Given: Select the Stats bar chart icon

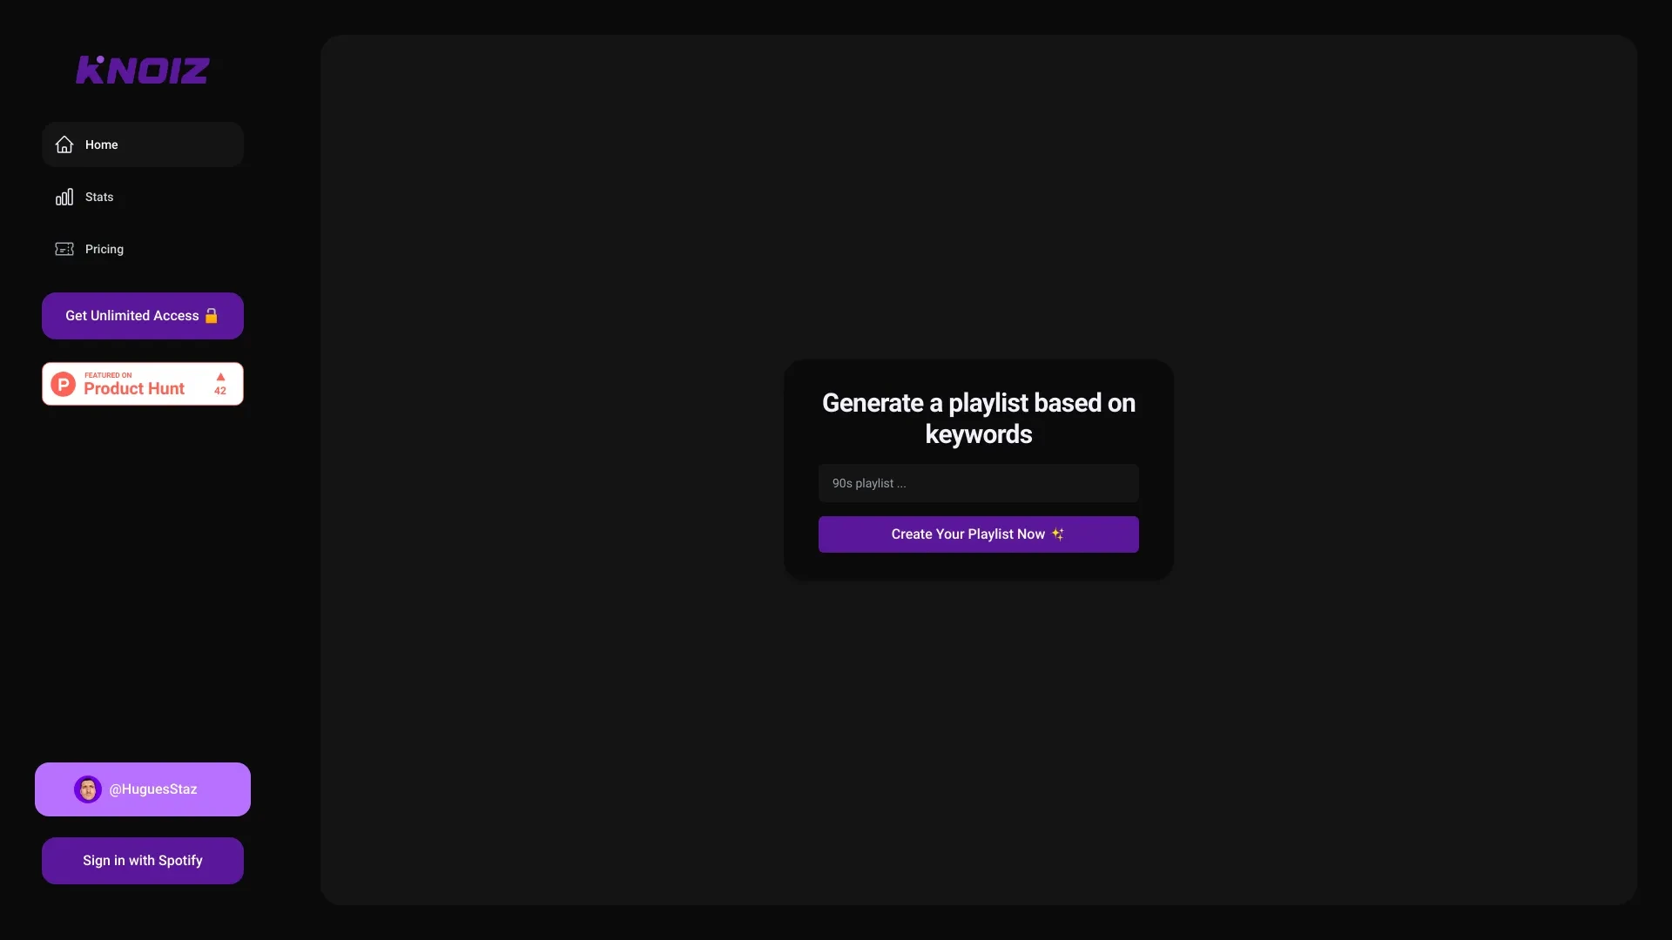Looking at the screenshot, I should pyautogui.click(x=64, y=196).
